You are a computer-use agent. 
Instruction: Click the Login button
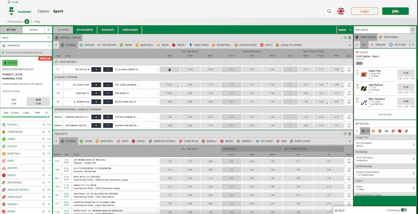point(364,11)
